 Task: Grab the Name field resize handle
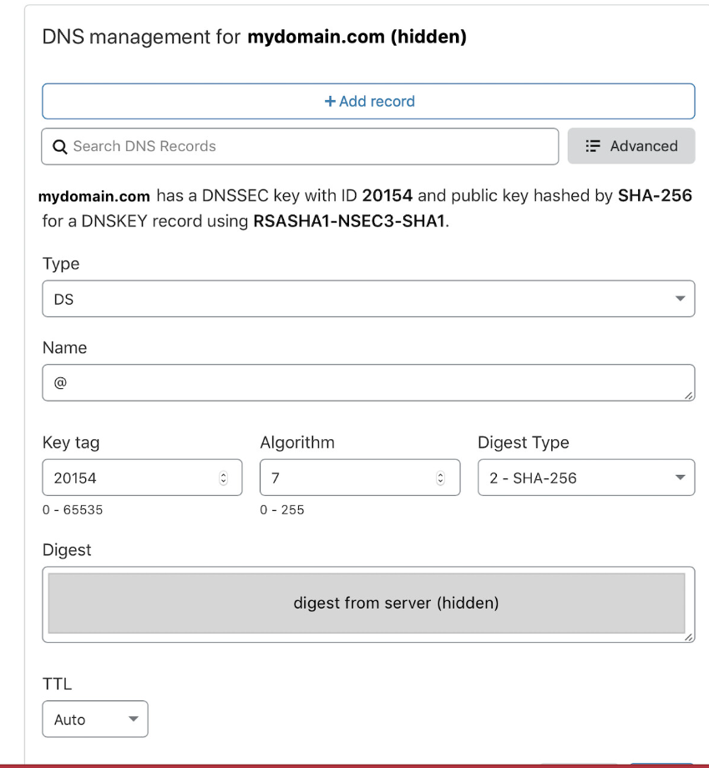click(x=688, y=395)
